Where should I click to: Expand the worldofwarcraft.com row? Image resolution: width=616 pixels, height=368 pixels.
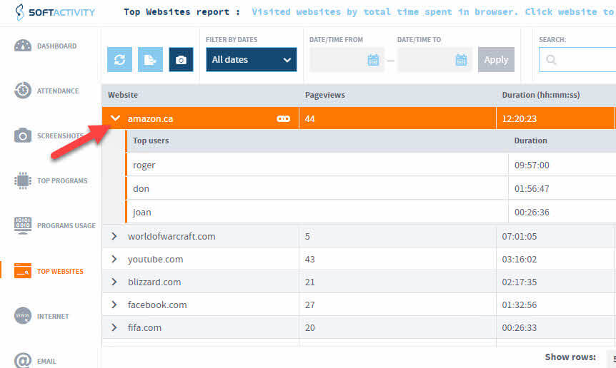(114, 236)
